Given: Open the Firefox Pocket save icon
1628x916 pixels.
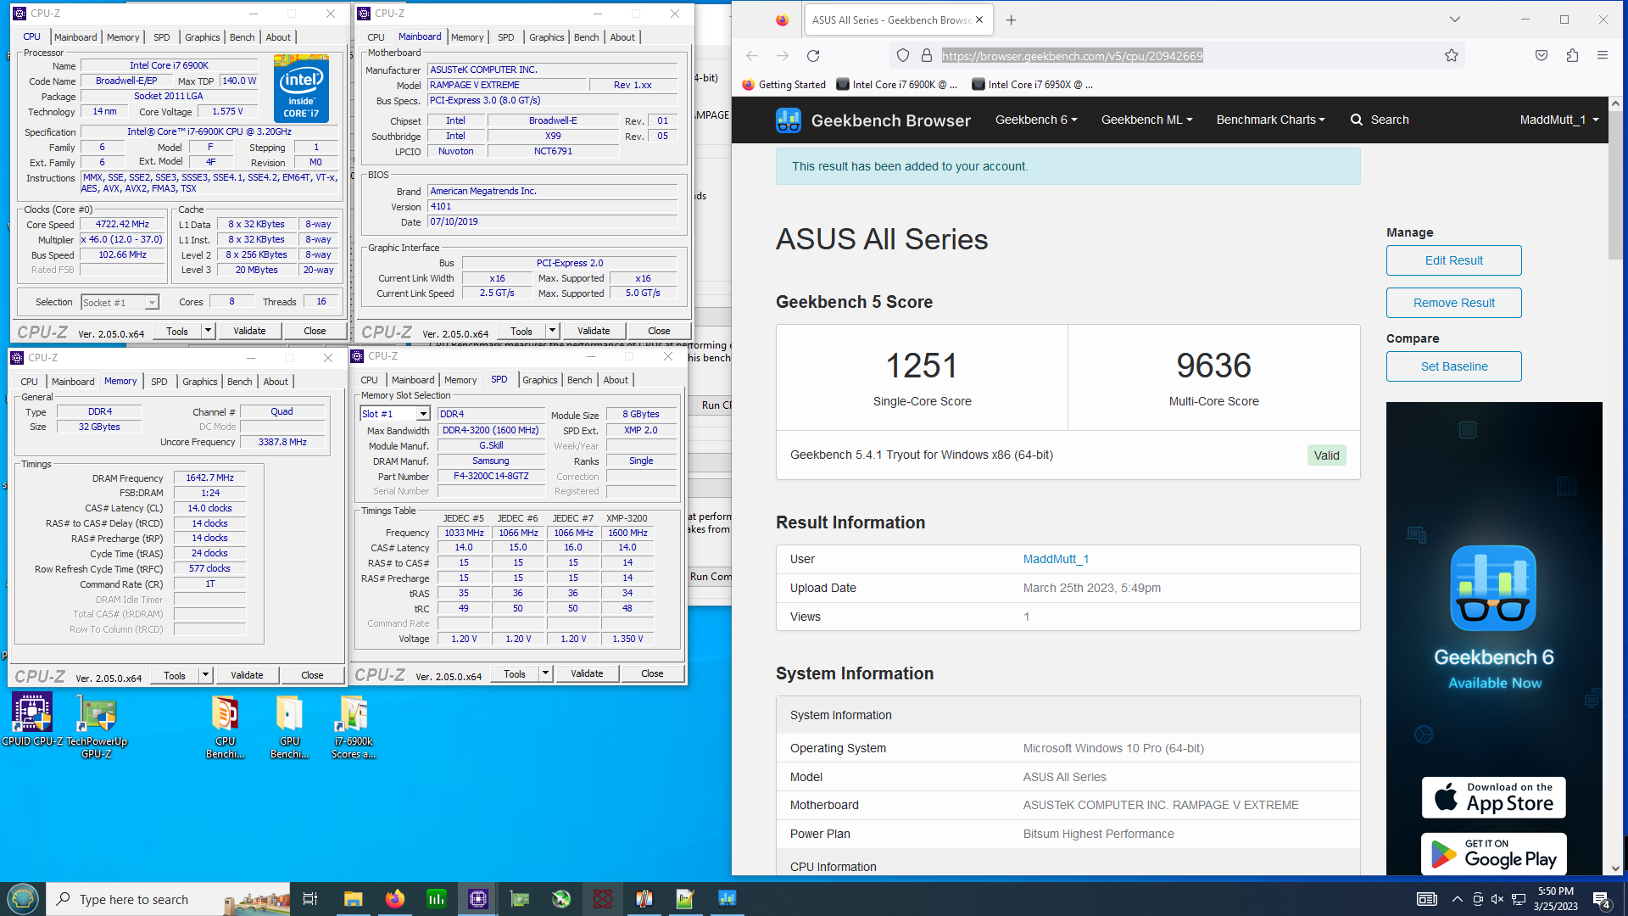Looking at the screenshot, I should pyautogui.click(x=1542, y=56).
